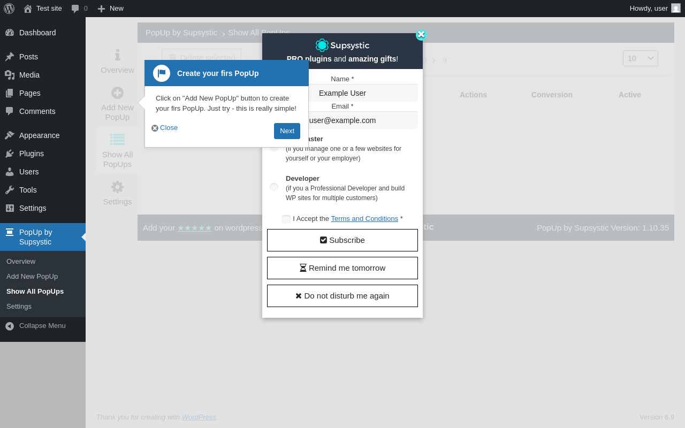Focus the Email input field
The height and width of the screenshot is (428, 685).
[x=342, y=120]
